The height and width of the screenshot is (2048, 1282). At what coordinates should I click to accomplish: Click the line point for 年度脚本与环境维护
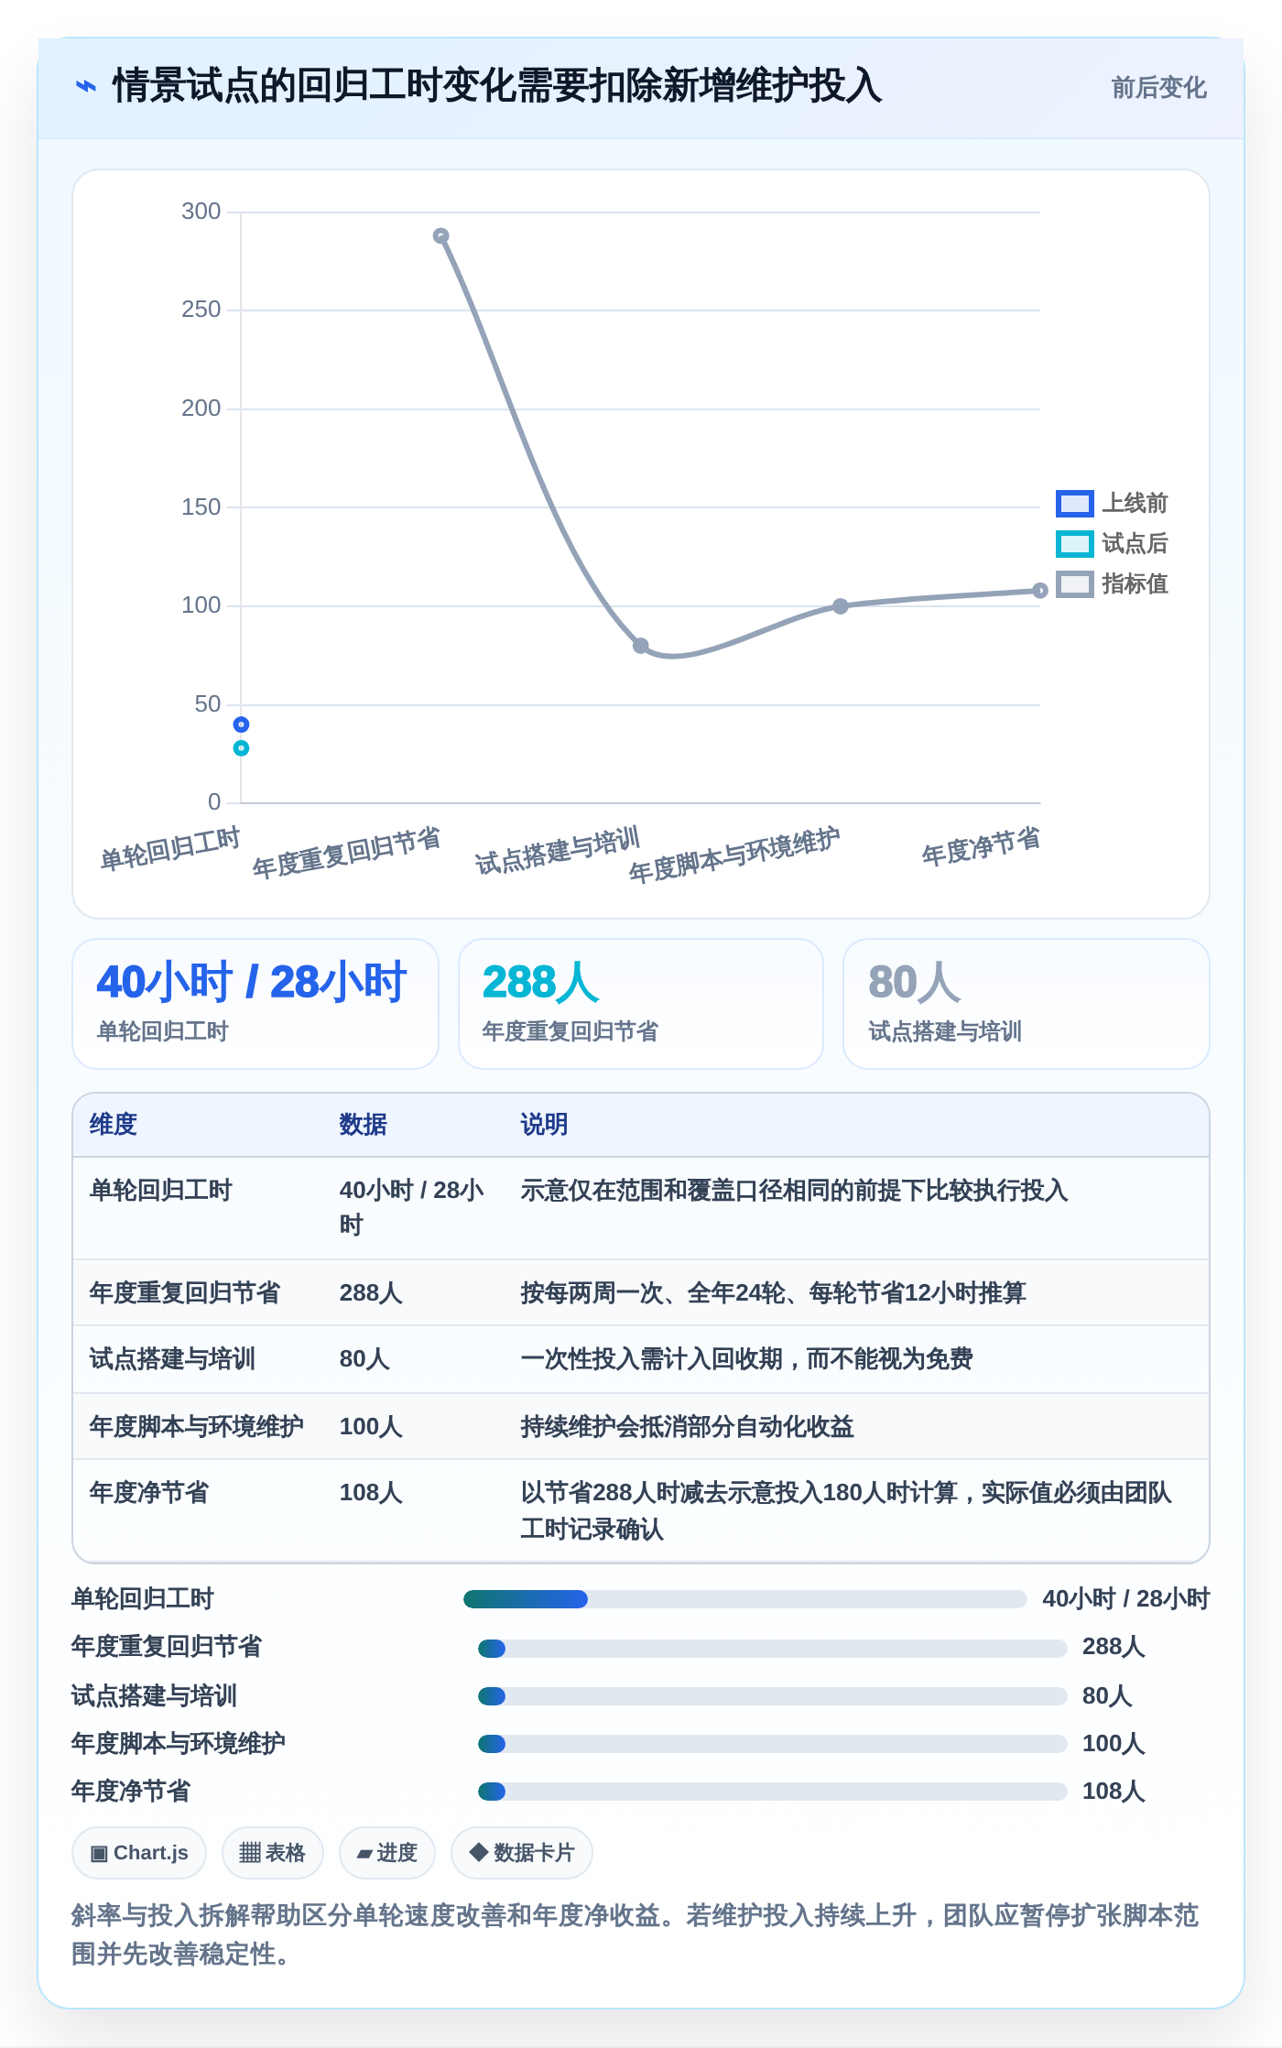point(841,606)
